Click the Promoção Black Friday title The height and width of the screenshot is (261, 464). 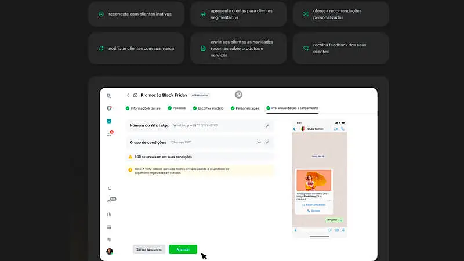click(164, 95)
